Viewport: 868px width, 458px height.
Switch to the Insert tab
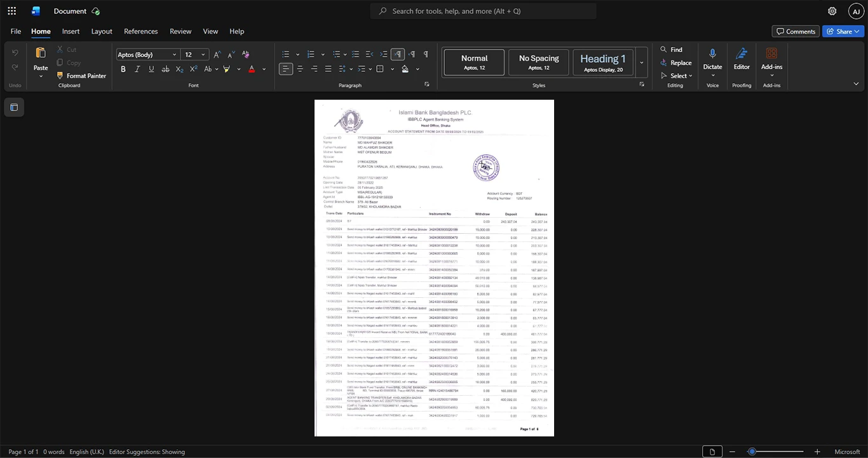coord(71,31)
